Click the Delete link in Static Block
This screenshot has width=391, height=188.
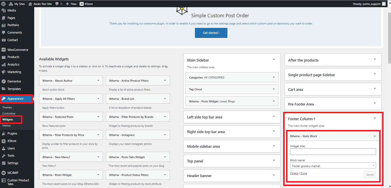pyautogui.click(x=294, y=173)
